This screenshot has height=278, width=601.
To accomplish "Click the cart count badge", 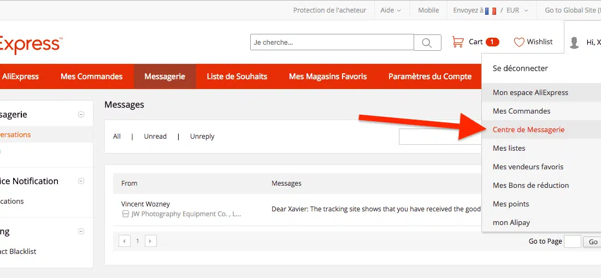I will (x=492, y=42).
